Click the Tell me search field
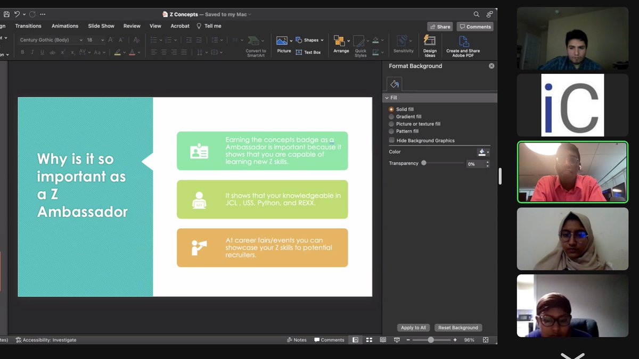The height and width of the screenshot is (359, 639). point(209,26)
